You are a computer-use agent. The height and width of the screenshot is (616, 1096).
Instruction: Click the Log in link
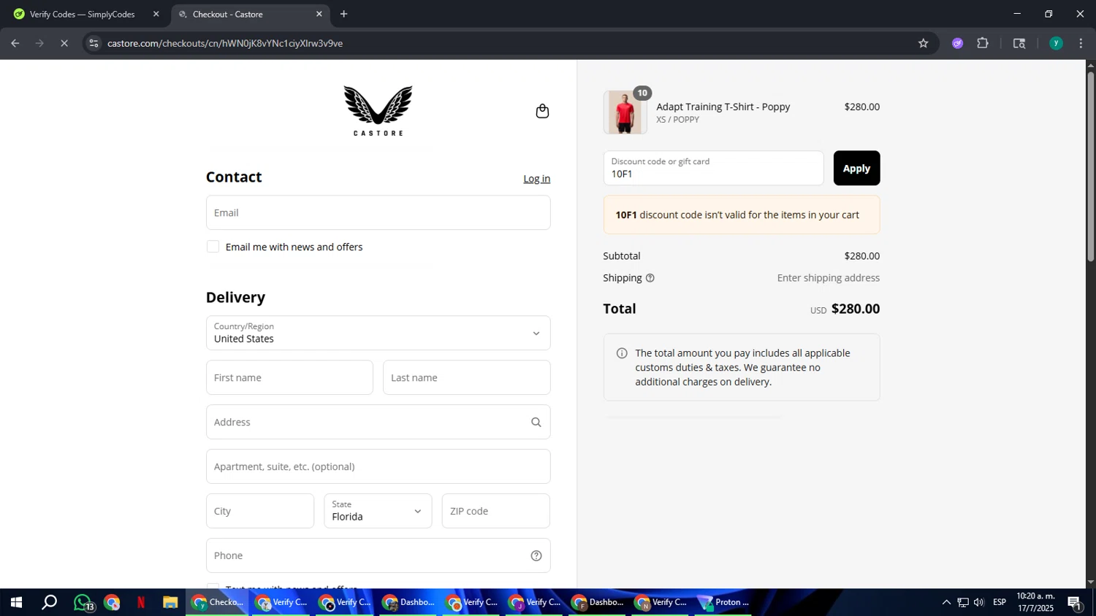pyautogui.click(x=536, y=179)
